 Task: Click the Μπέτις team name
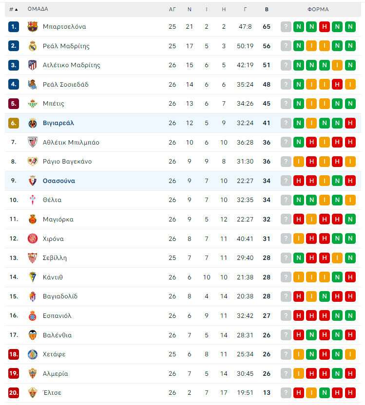(54, 104)
